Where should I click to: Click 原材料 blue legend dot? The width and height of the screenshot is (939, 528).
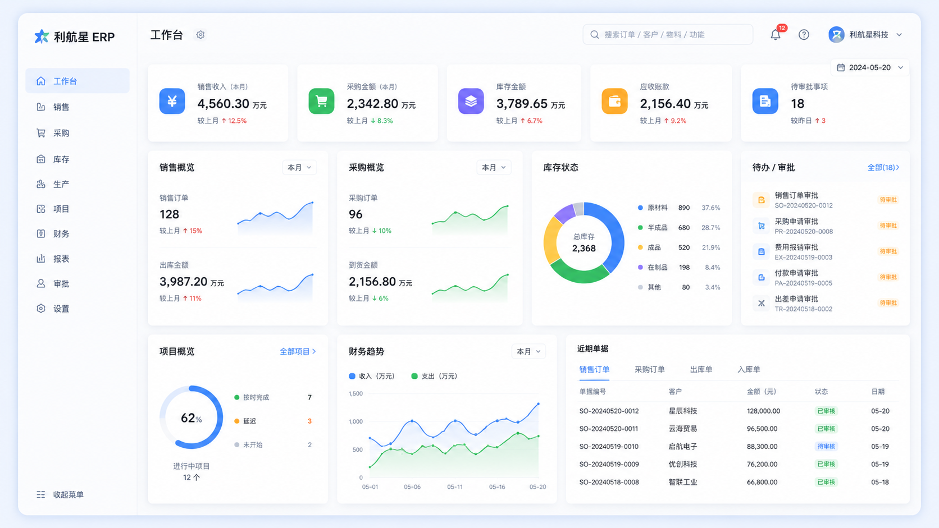pyautogui.click(x=640, y=208)
